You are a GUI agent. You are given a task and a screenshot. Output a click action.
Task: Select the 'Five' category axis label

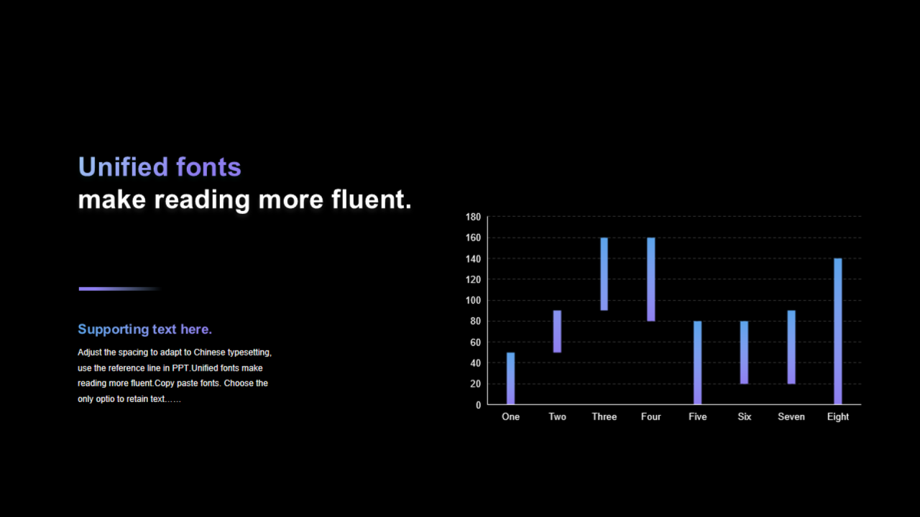[697, 416]
